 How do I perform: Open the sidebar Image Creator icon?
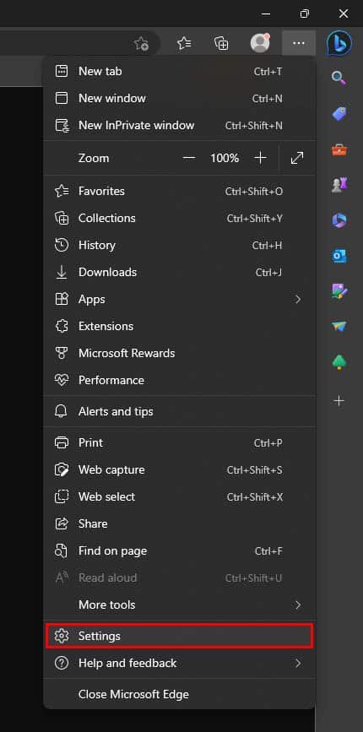point(339,291)
